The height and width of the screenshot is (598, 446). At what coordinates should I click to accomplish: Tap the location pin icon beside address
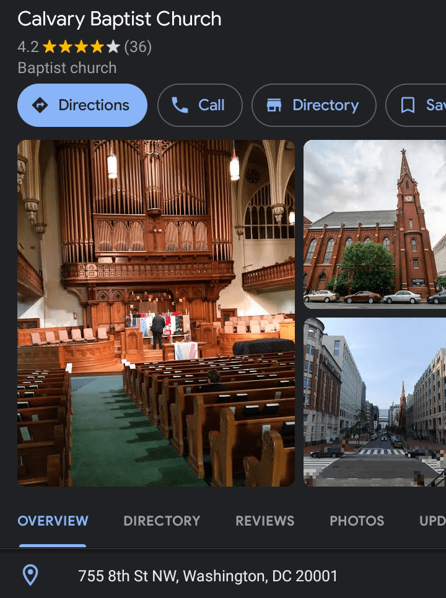[x=30, y=576]
